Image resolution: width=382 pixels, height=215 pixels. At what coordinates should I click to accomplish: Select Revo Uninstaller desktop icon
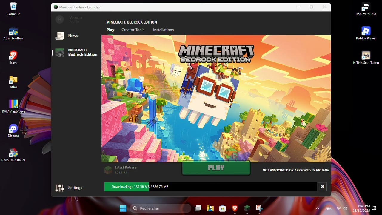(13, 155)
